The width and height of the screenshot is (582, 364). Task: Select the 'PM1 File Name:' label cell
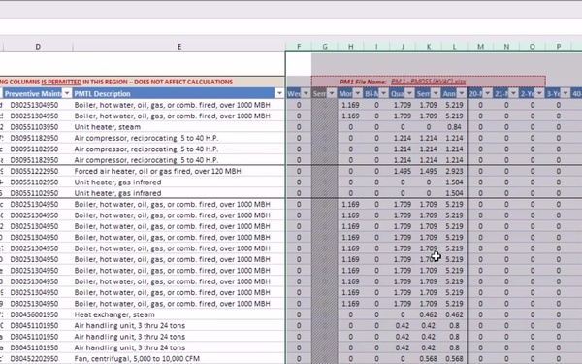[363, 82]
